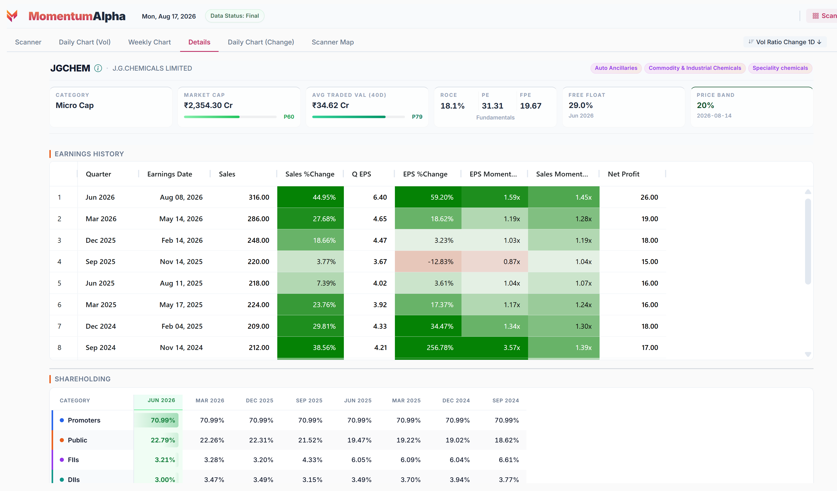Click the Auto Ancillaries tag
Image resolution: width=837 pixels, height=491 pixels.
[x=616, y=68]
